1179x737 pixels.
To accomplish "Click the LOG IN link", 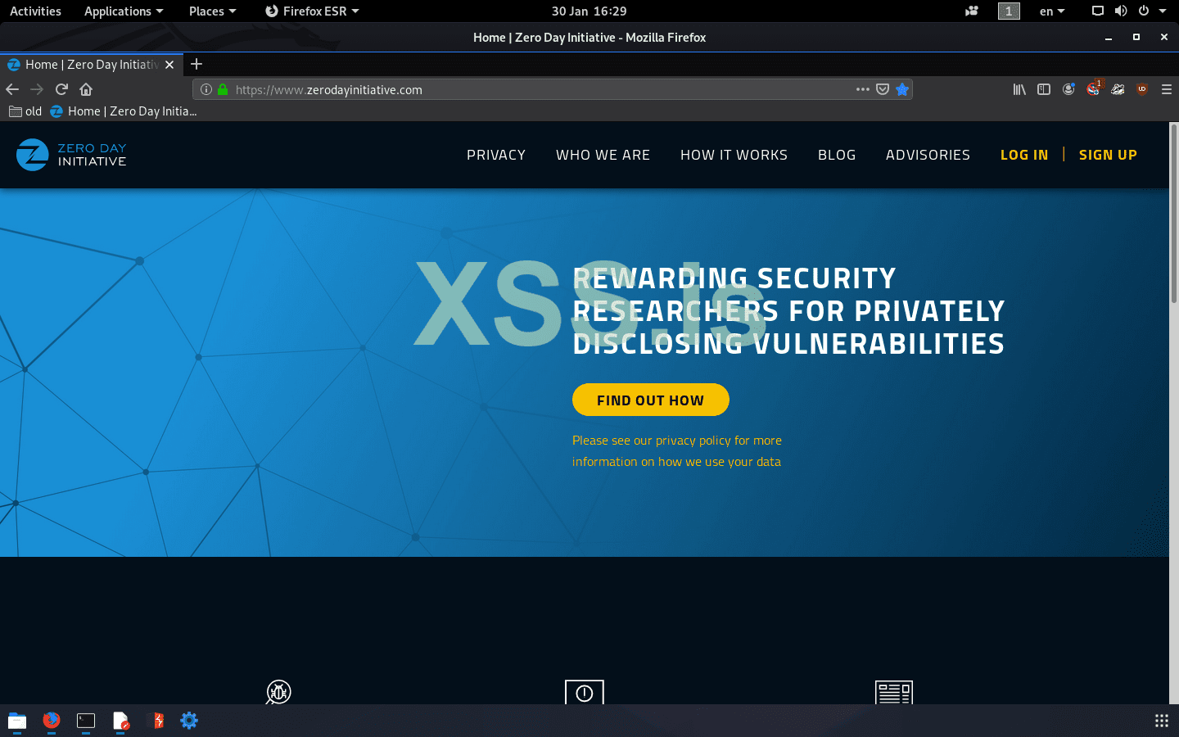I will point(1024,155).
